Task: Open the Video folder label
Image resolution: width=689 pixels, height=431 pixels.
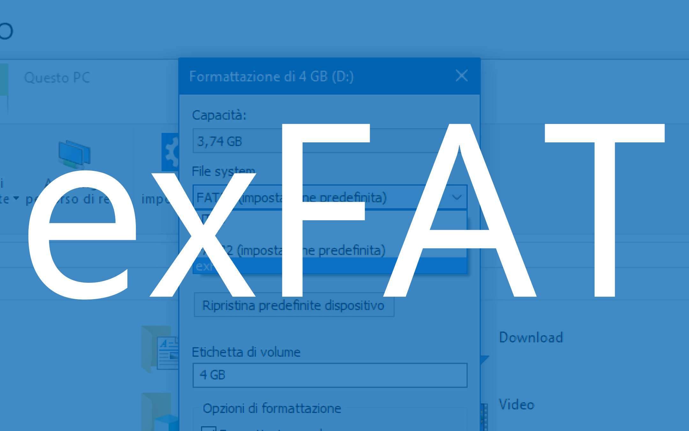Action: (516, 405)
